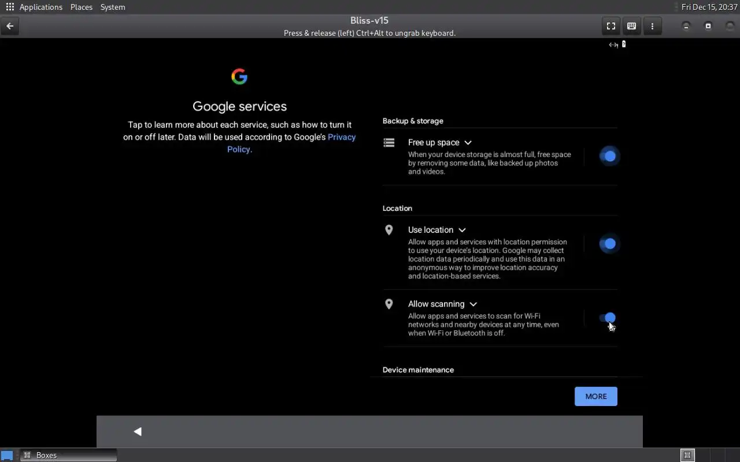The image size is (740, 462).
Task: Click the Android battery status icon
Action: tap(623, 44)
